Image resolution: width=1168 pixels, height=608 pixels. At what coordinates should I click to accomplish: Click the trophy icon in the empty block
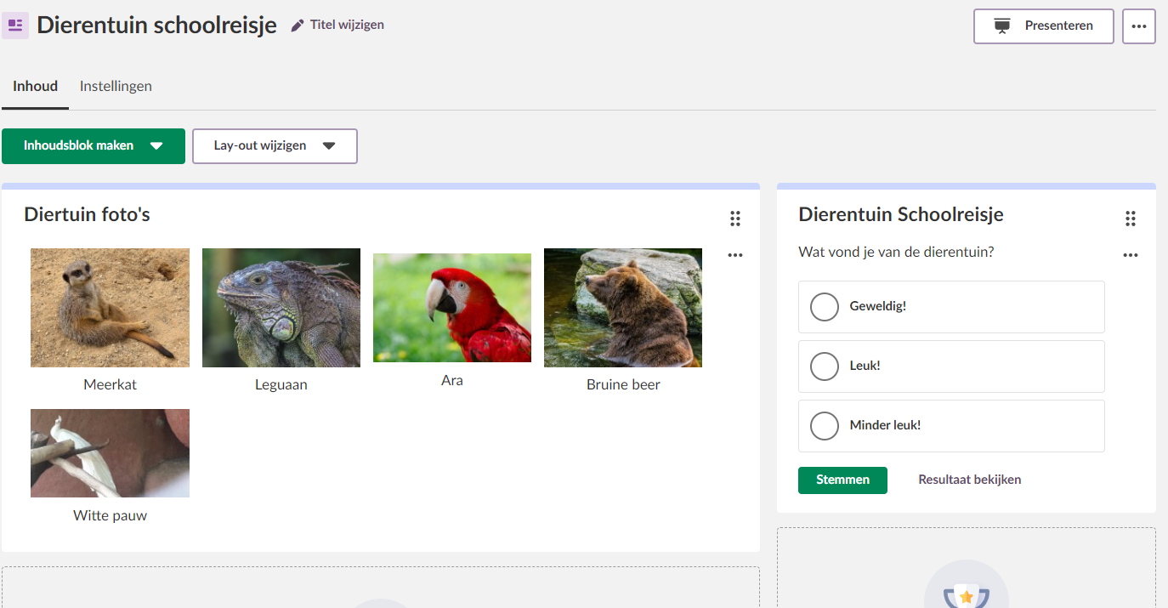tap(967, 595)
